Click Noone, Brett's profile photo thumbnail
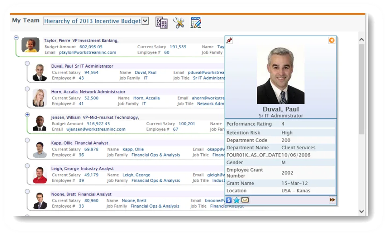This screenshot has width=387, height=235. click(40, 201)
